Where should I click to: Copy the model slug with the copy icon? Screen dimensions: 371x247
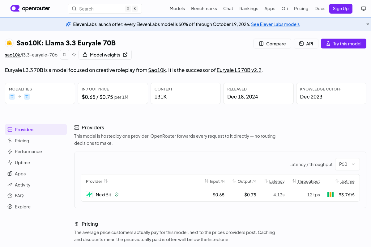point(65,55)
